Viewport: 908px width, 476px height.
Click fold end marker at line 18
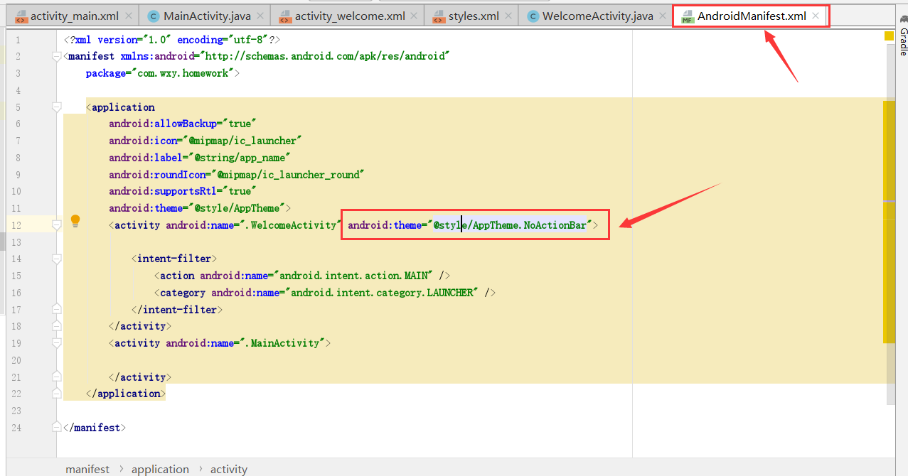(57, 326)
